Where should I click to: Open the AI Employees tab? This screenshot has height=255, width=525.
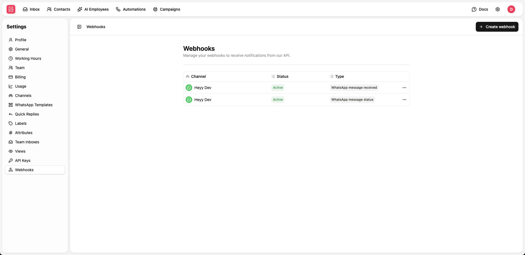click(93, 9)
